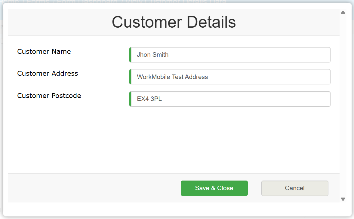Click the Customer Postcode label
This screenshot has height=219, width=354.
[x=49, y=96]
